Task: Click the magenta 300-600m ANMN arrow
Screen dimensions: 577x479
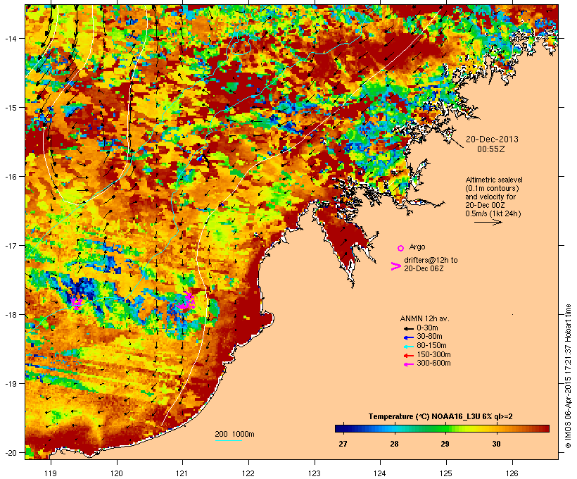Action: click(x=407, y=363)
